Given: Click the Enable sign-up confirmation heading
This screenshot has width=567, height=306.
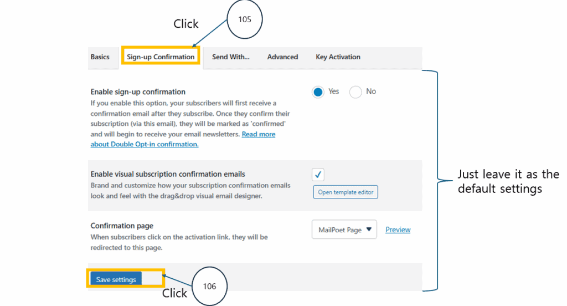Looking at the screenshot, I should click(138, 91).
